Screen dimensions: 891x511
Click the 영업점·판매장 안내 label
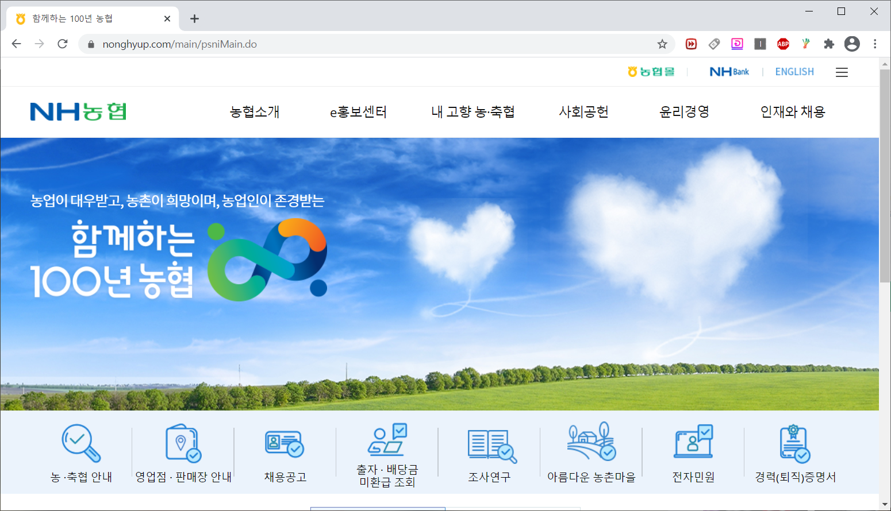183,477
